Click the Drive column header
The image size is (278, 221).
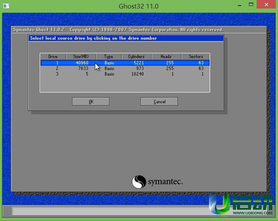[x=53, y=57]
